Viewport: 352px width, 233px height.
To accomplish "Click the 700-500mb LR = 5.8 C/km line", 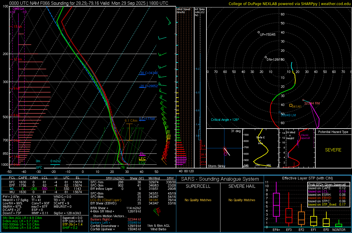I will pyautogui.click(x=21, y=228).
